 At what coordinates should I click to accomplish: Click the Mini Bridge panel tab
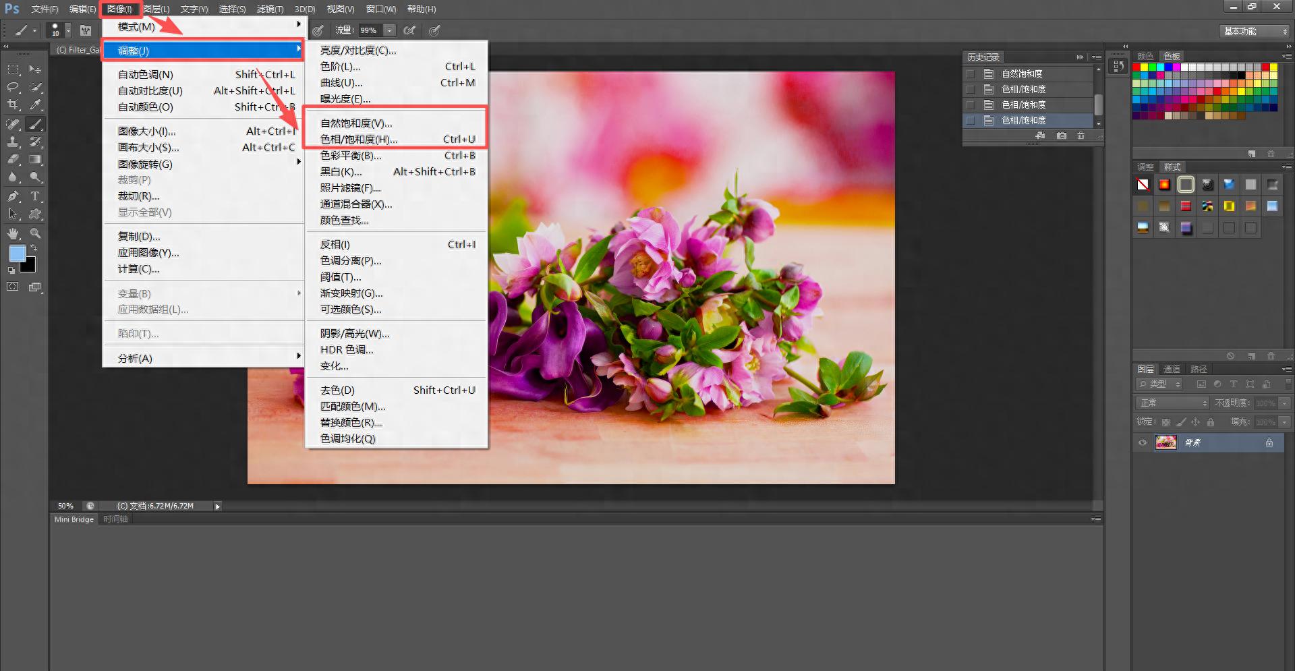tap(74, 519)
